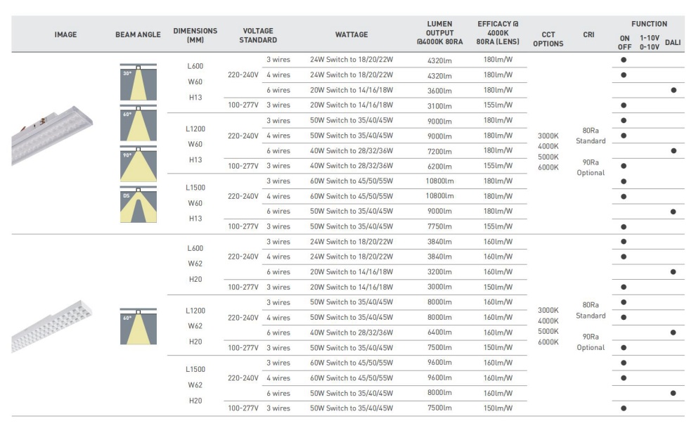Click the 30° beam angle icon
The height and width of the screenshot is (440, 696).
[x=138, y=84]
